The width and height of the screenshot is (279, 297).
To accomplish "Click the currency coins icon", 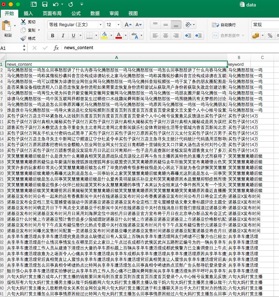I will tap(256, 36).
